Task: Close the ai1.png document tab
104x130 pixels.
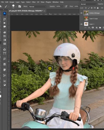Action: 44,11
